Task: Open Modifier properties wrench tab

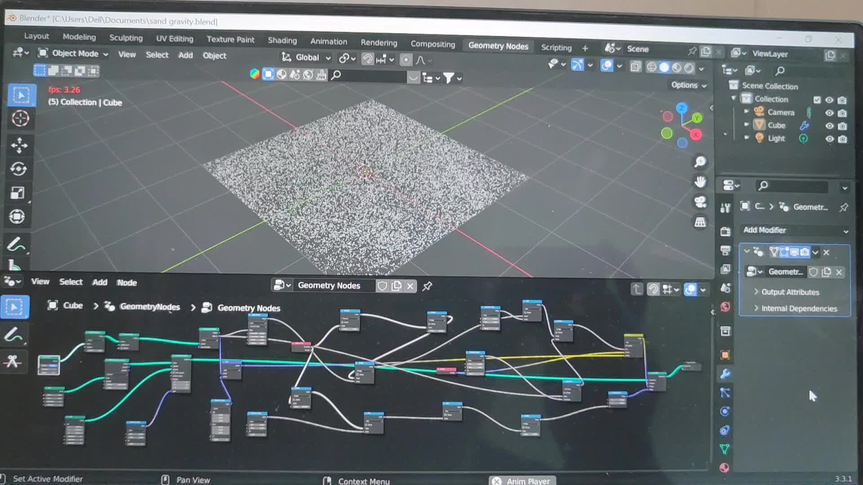Action: pyautogui.click(x=725, y=374)
